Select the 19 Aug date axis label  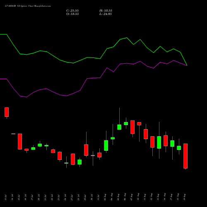tap(185, 197)
